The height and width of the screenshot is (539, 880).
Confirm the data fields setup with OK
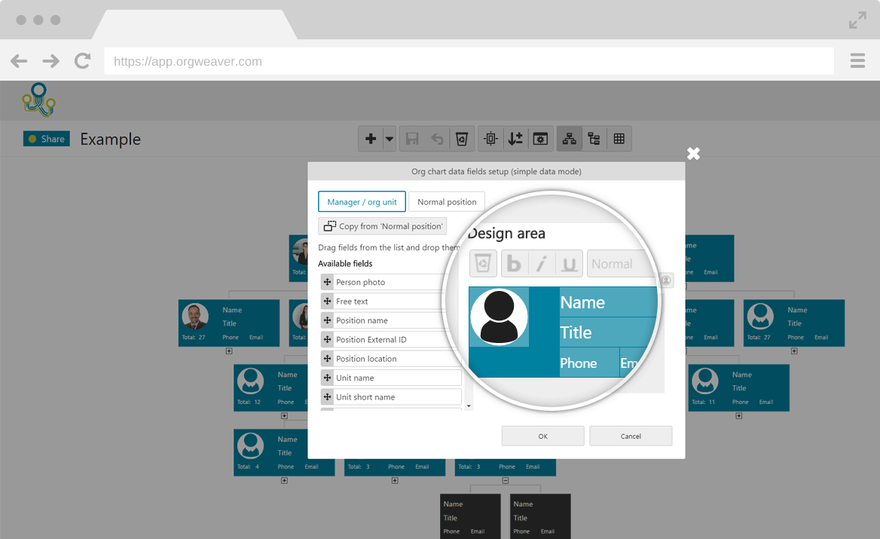tap(542, 436)
